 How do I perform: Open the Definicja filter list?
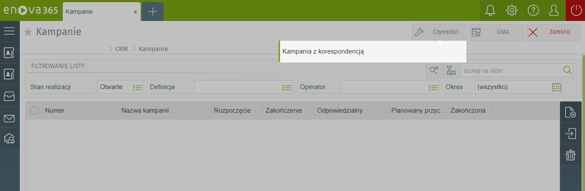[x=286, y=87]
